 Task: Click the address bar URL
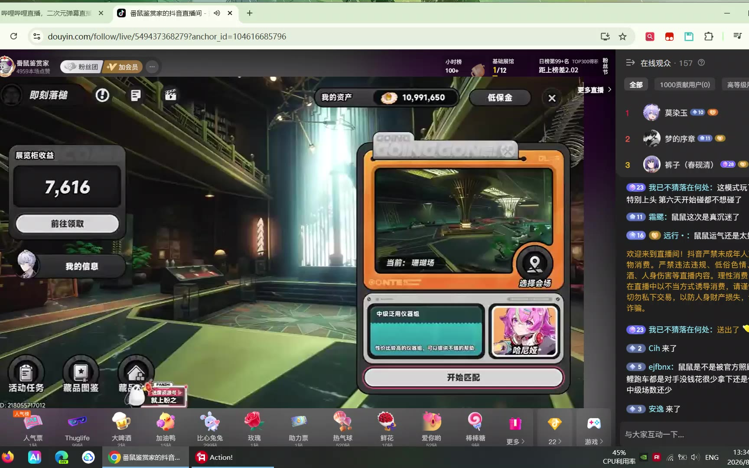[167, 36]
